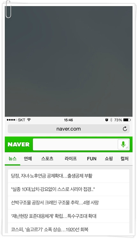Tap the naver.com address bar
Screen dimensions: 137x239
[69, 129]
